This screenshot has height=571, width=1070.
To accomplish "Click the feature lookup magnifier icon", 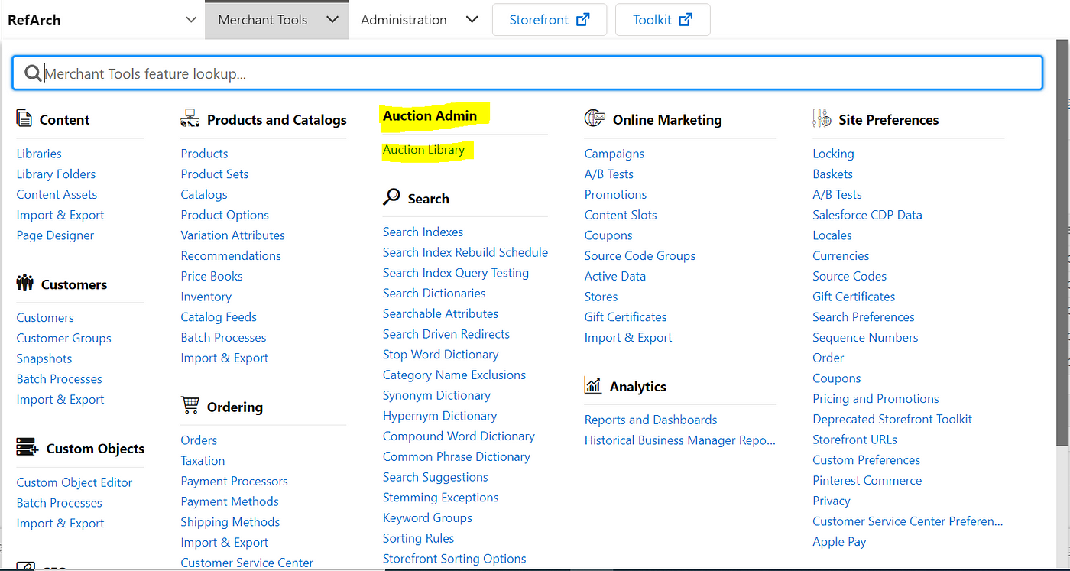I will click(x=33, y=73).
